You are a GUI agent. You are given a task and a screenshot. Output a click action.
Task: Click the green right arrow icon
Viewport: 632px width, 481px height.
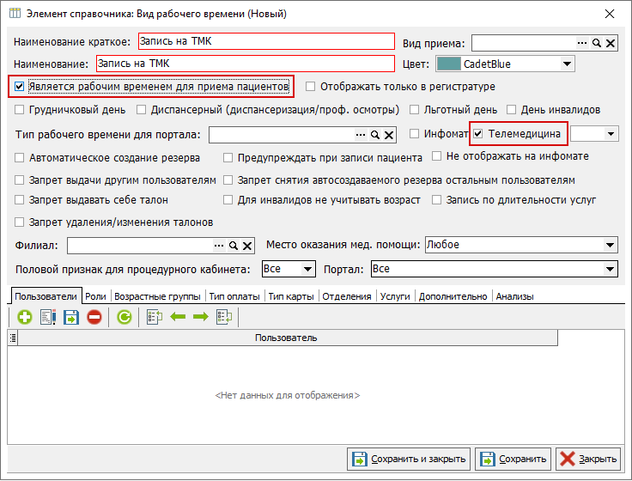click(x=200, y=317)
